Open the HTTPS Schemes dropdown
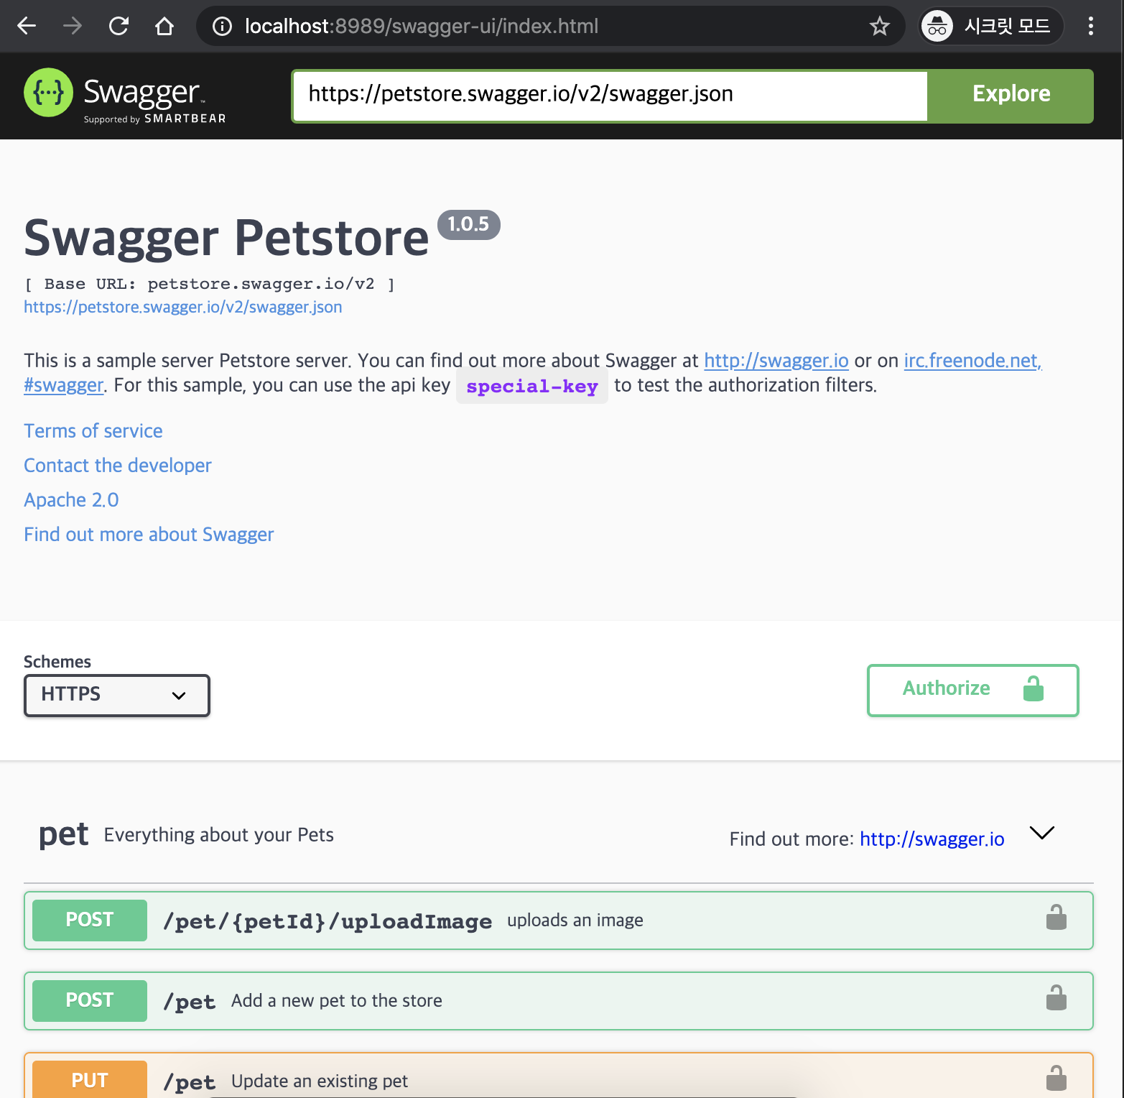Image resolution: width=1124 pixels, height=1098 pixels. (116, 694)
